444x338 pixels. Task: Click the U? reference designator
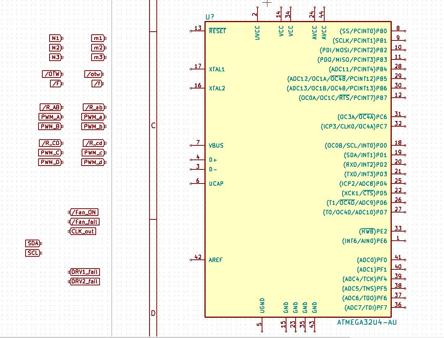(x=210, y=17)
